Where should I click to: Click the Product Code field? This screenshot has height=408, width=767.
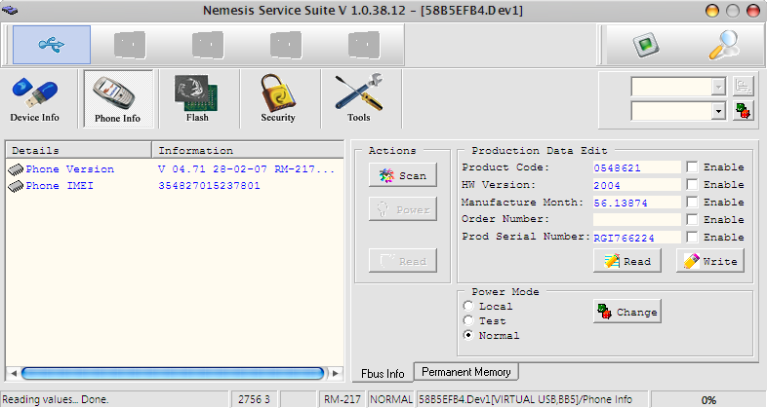point(636,167)
